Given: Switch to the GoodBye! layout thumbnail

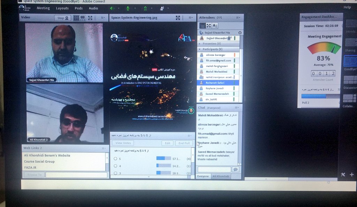Looking at the screenshot, I should tap(350, 61).
